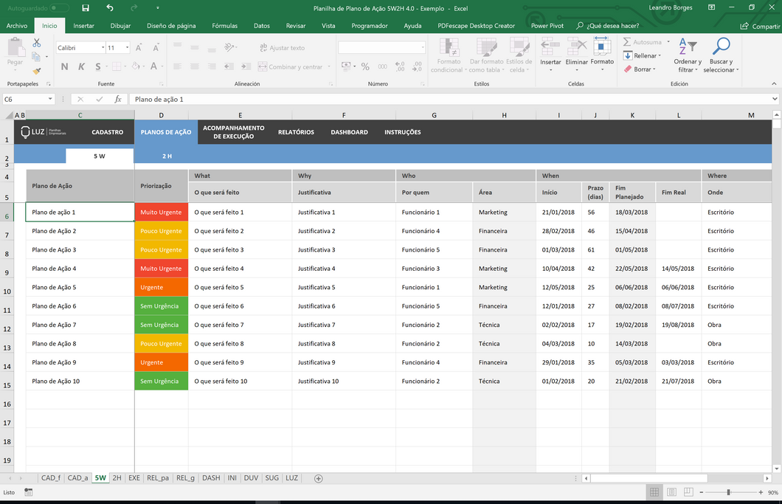Click the Format Painter brush icon

[36, 71]
